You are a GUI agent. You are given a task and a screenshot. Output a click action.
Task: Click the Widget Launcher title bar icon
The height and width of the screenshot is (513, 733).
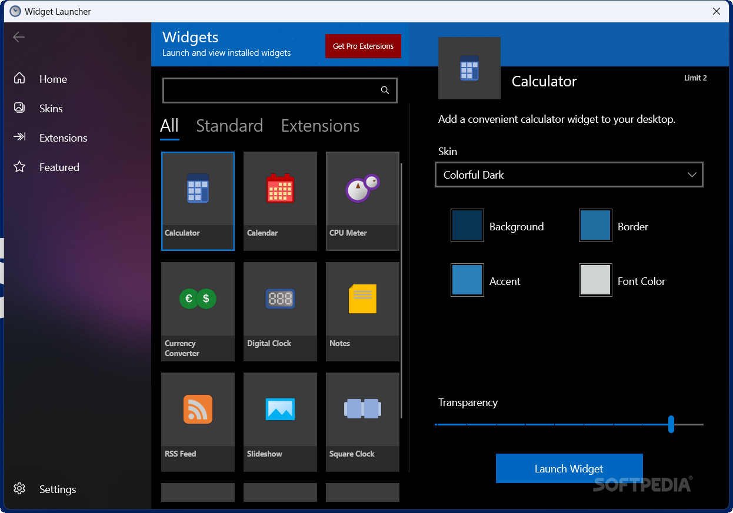click(x=15, y=11)
